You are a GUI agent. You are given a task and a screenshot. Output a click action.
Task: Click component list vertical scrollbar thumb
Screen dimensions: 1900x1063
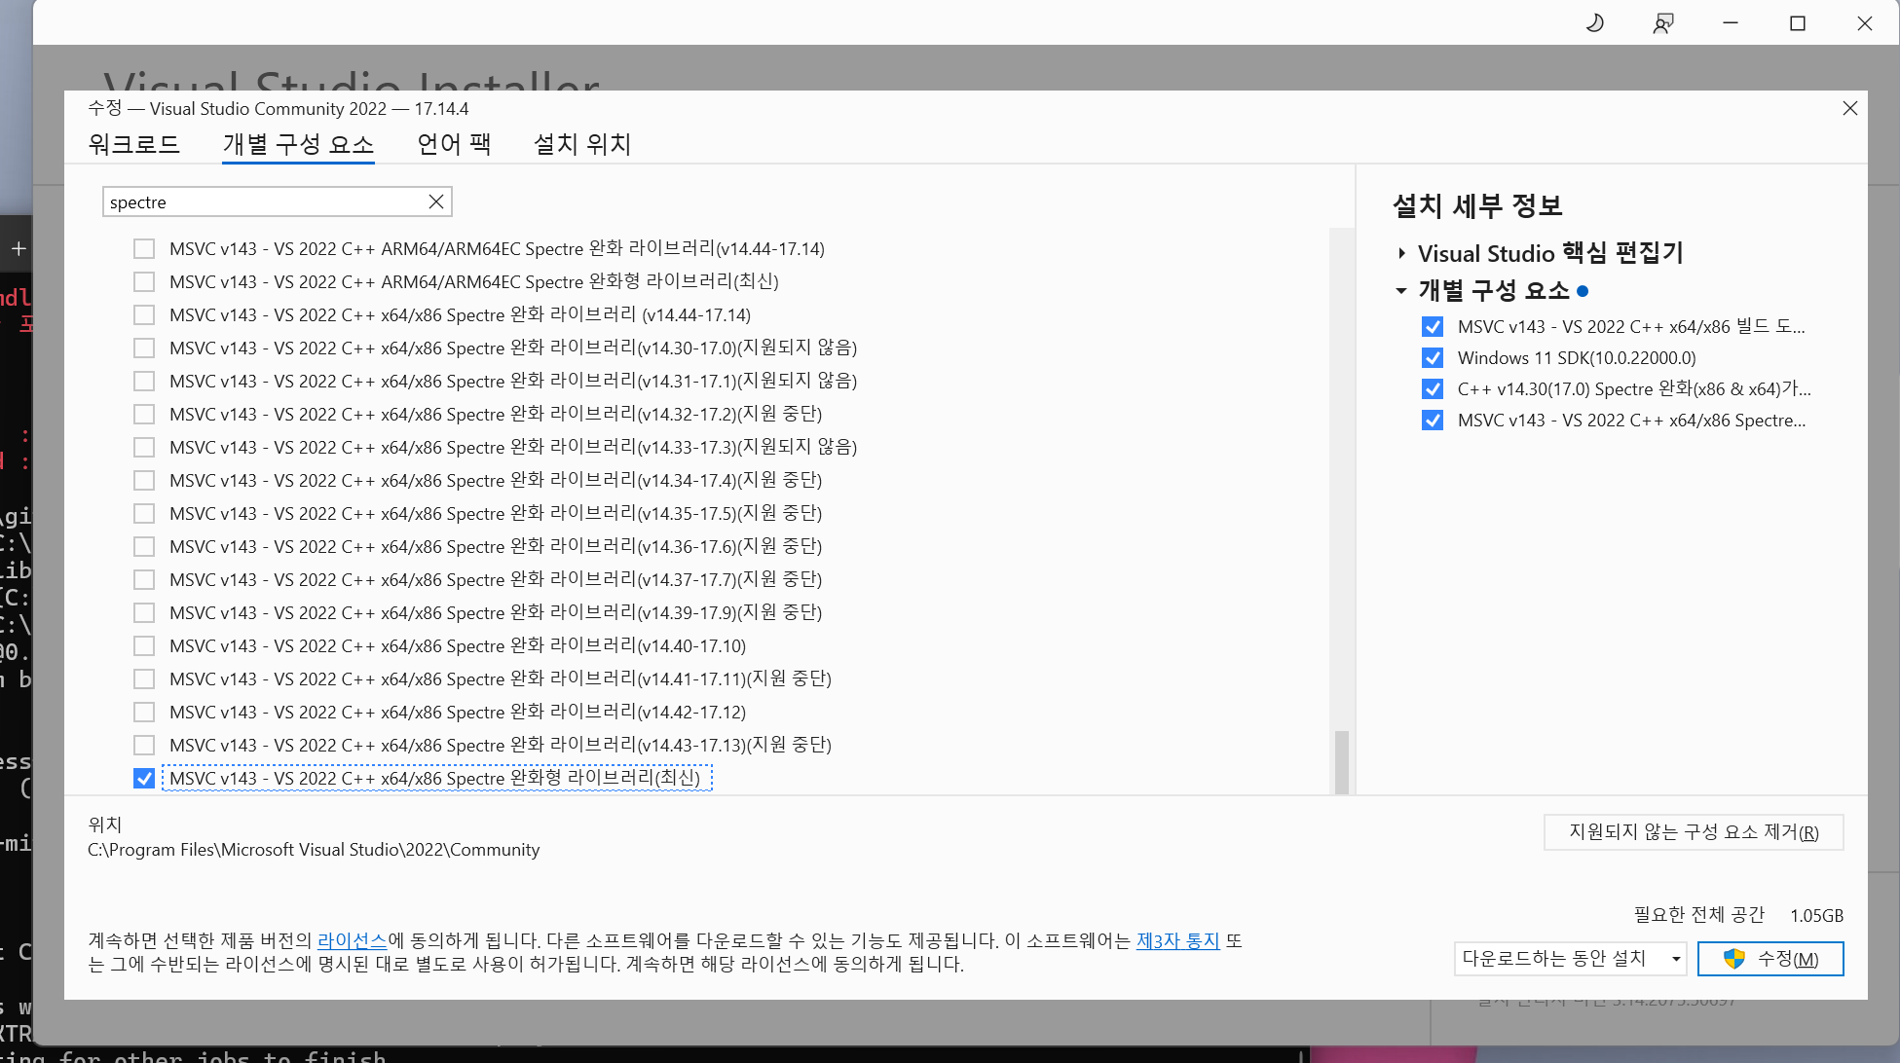point(1341,762)
